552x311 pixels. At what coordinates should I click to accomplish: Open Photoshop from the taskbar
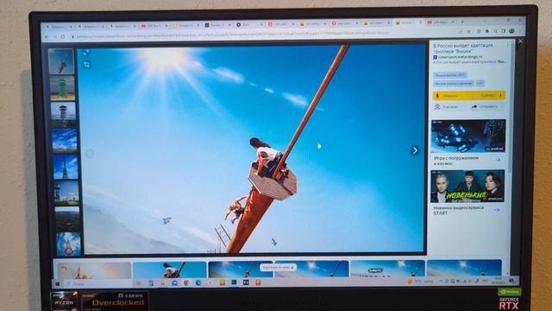click(x=234, y=282)
